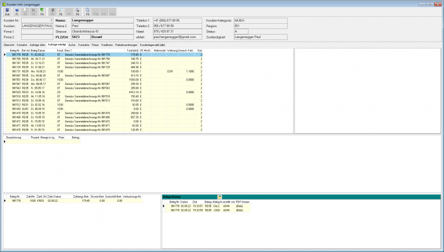Screen dimensions: 444x252
Task: Select order row 981731 in EUR
Action: pyautogui.click(x=105, y=72)
